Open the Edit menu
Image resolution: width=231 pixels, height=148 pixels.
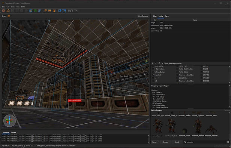pyautogui.click(x=8, y=7)
